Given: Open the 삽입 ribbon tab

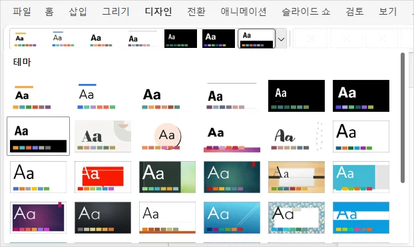Looking at the screenshot, I should click(78, 11).
